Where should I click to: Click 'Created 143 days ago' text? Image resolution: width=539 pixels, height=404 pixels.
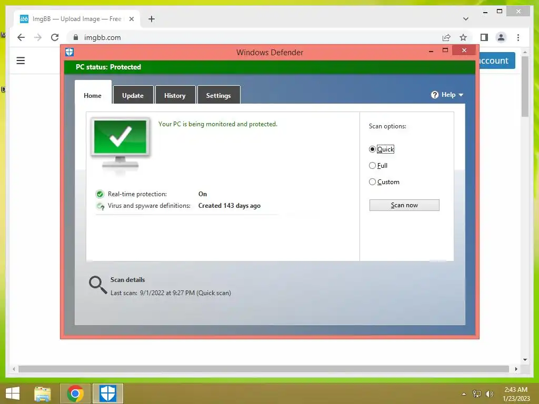[229, 206]
